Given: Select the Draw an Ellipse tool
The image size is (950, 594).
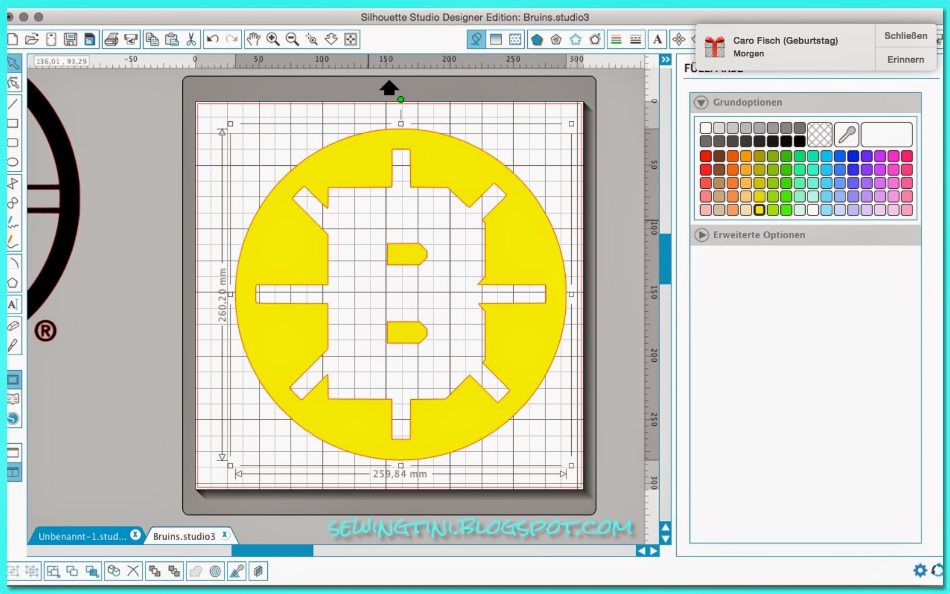Looking at the screenshot, I should click(13, 162).
